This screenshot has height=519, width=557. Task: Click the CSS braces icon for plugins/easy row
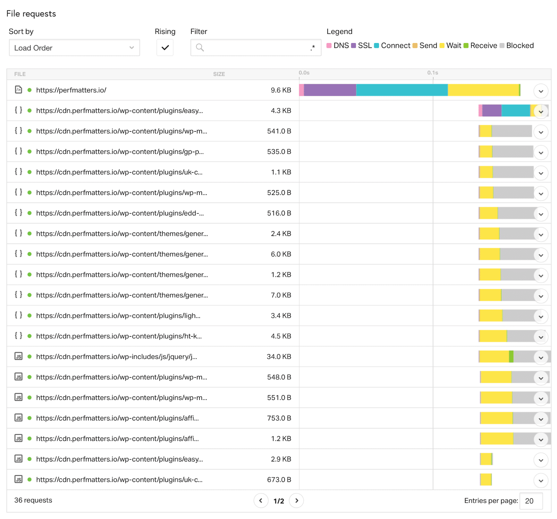pyautogui.click(x=18, y=111)
